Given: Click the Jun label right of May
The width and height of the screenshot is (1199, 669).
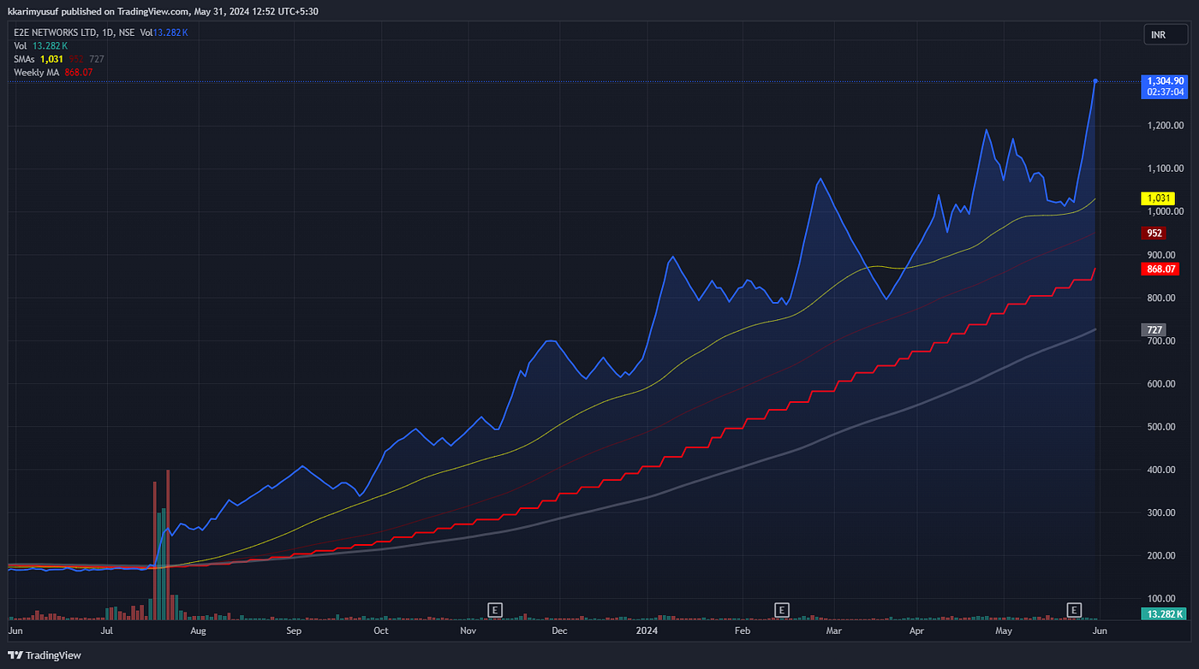Looking at the screenshot, I should [x=1100, y=631].
